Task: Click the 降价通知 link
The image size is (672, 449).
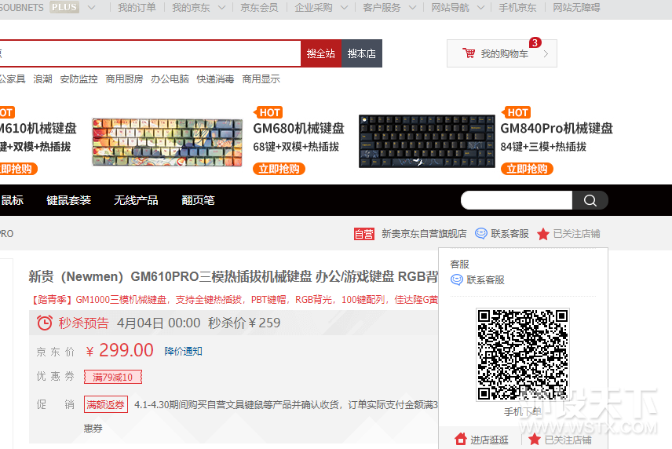Action: [184, 352]
